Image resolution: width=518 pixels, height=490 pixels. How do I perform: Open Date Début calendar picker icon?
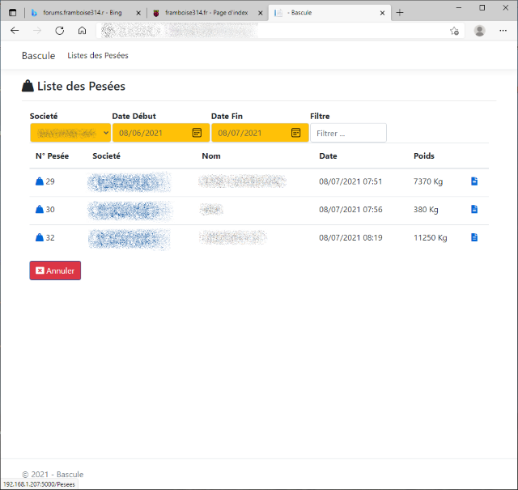click(x=197, y=133)
